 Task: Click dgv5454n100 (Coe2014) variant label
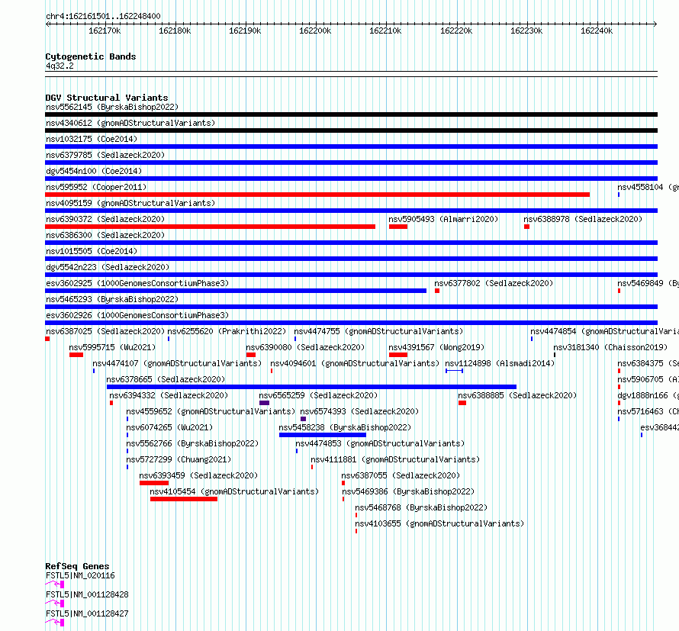tap(94, 171)
